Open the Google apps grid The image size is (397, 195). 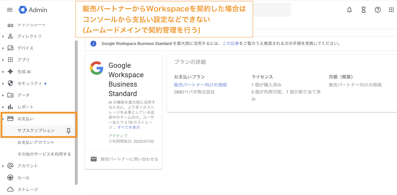[x=391, y=10]
